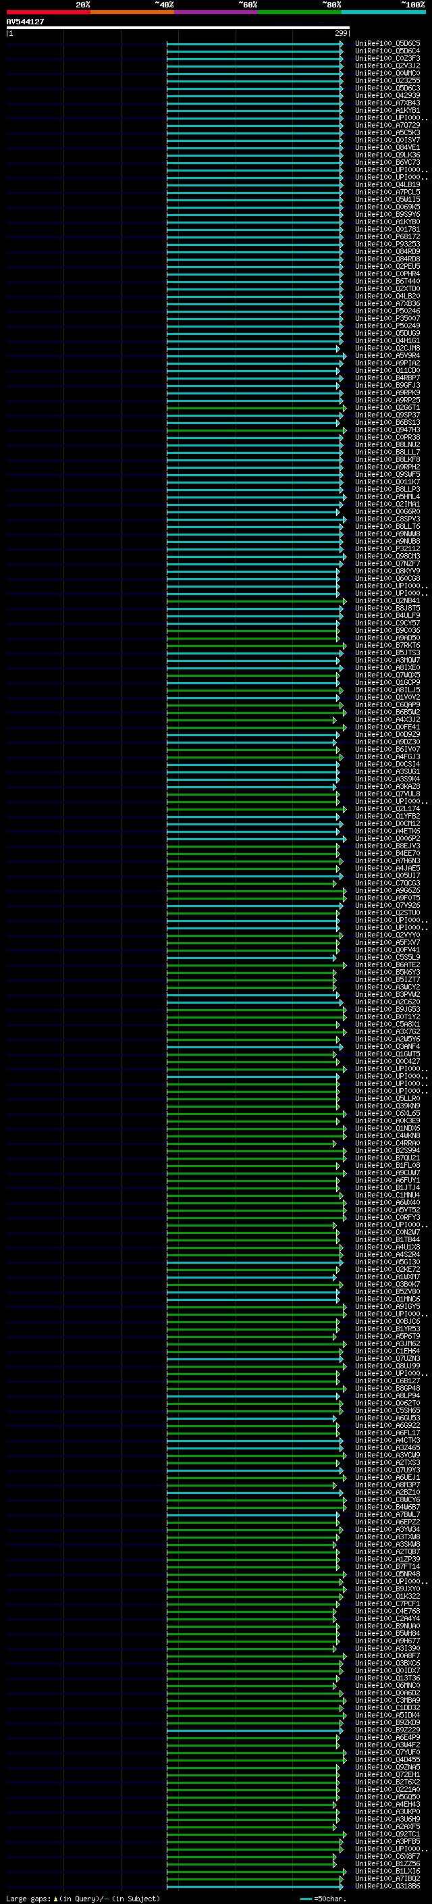Open hit UniRef100_Q92TC1
This screenshot has width=432, height=1904.
(x=387, y=1834)
